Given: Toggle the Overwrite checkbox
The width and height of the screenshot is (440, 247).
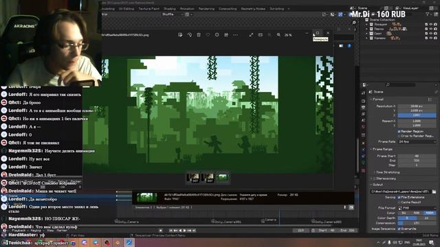Looking at the screenshot, I should tap(399, 228).
